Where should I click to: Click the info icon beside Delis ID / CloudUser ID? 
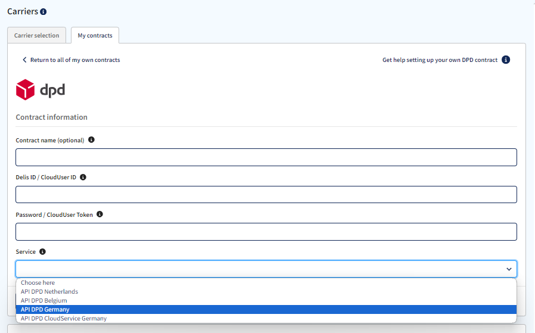tap(83, 177)
